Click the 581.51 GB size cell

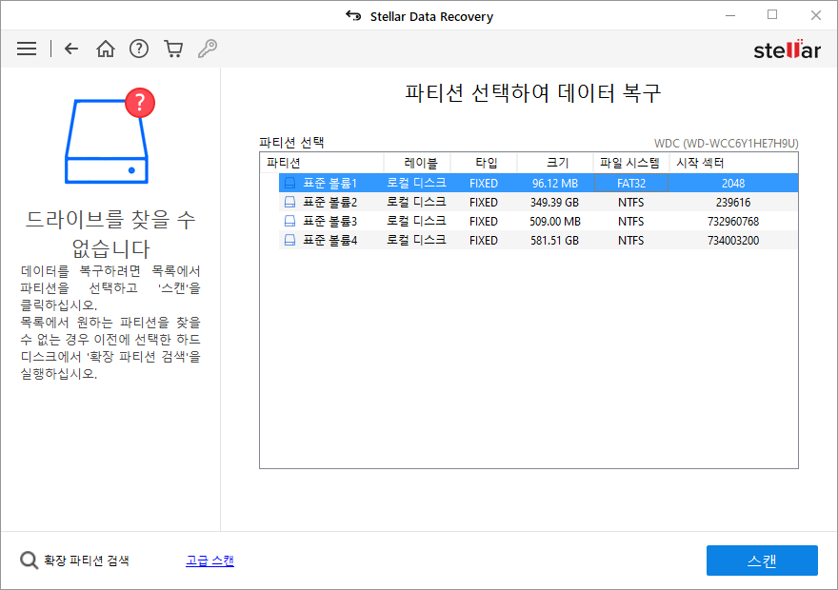[555, 240]
